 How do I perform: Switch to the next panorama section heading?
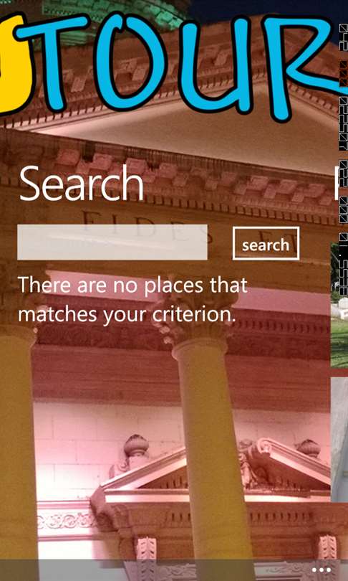tap(336, 184)
